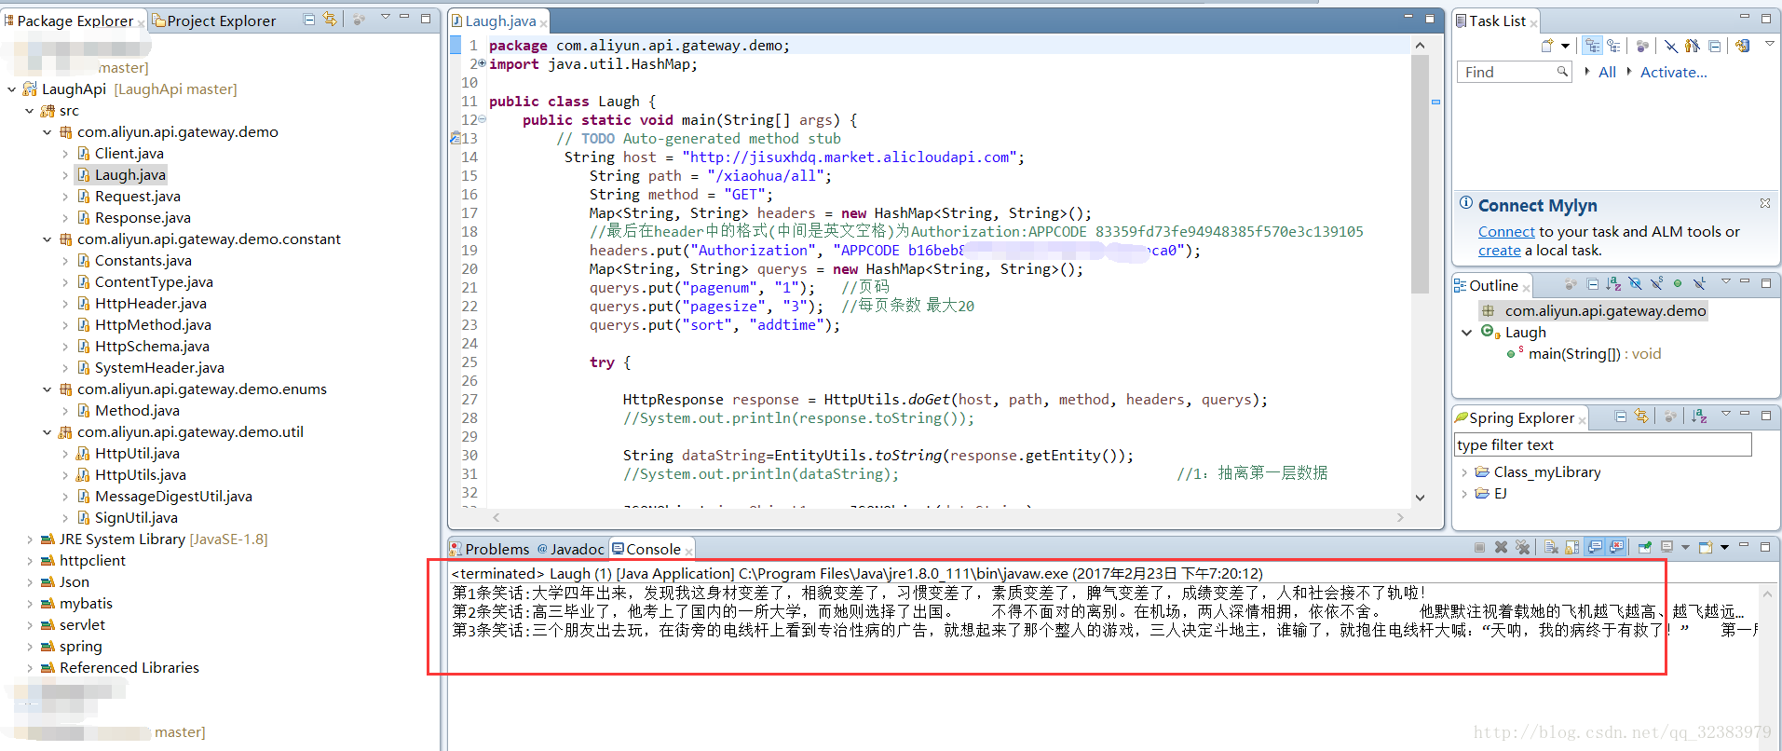Viewport: 1782px width, 751px height.
Task: Open Package Explorer view menu triangle
Action: coord(385,17)
